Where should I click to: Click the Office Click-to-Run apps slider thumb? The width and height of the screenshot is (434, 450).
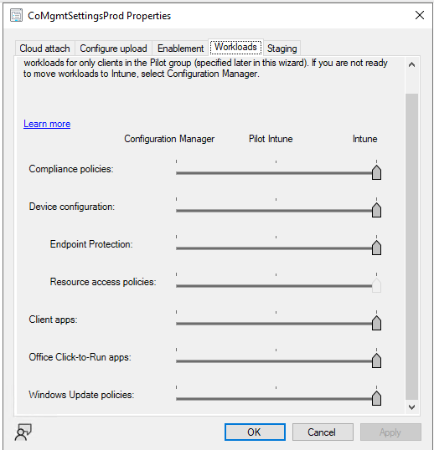376,361
